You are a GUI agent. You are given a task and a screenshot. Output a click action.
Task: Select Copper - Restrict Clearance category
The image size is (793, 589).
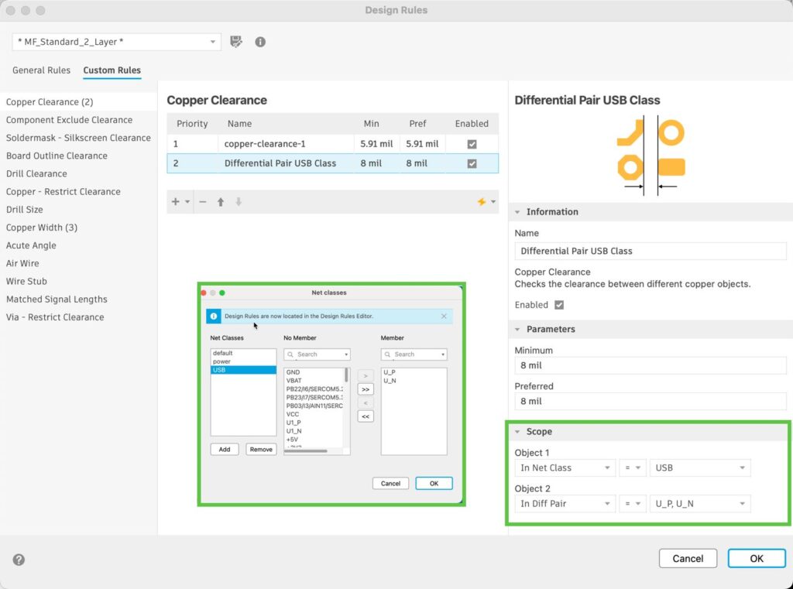pyautogui.click(x=78, y=192)
